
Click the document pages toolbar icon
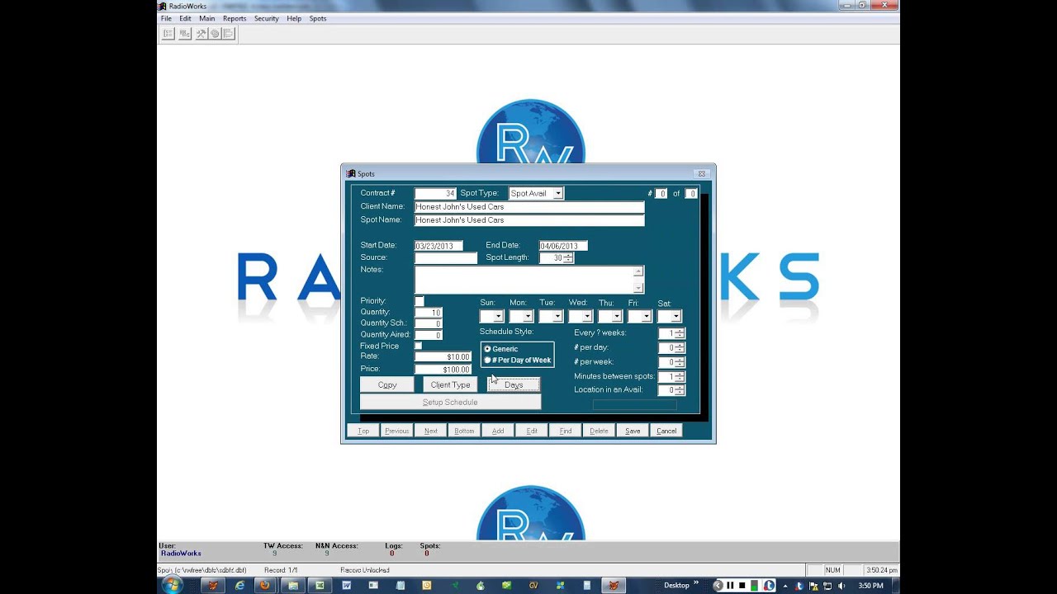coord(229,34)
